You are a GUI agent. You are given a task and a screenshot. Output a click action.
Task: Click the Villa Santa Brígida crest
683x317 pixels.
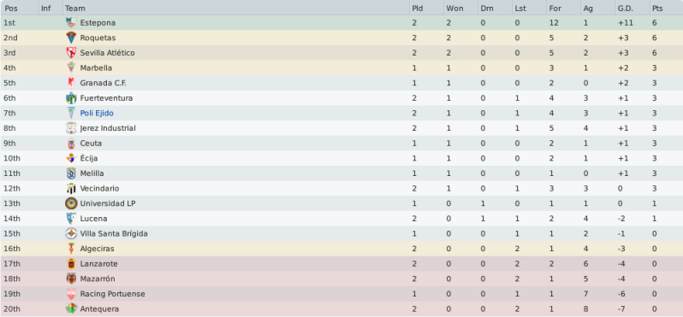click(x=71, y=234)
